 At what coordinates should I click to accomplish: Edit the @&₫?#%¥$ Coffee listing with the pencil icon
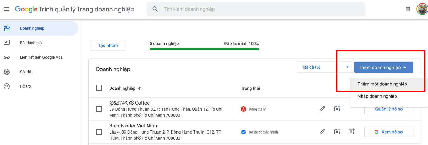point(322,109)
